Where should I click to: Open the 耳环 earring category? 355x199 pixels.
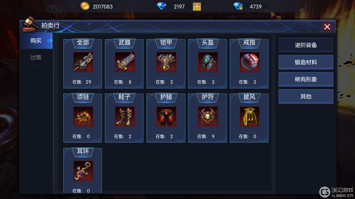pos(83,171)
